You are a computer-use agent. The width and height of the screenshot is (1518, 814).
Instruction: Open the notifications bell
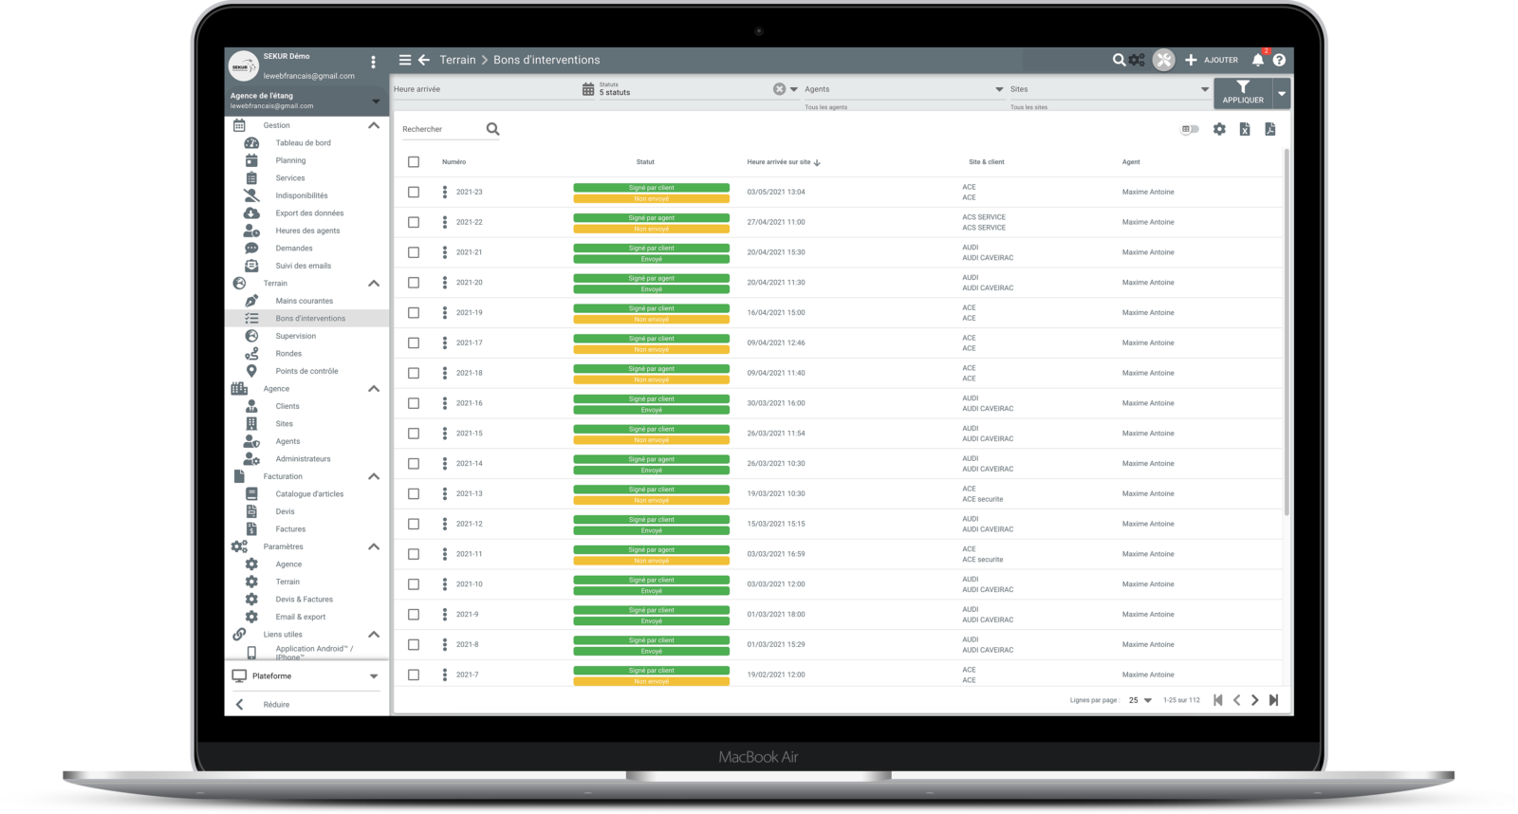(1258, 60)
